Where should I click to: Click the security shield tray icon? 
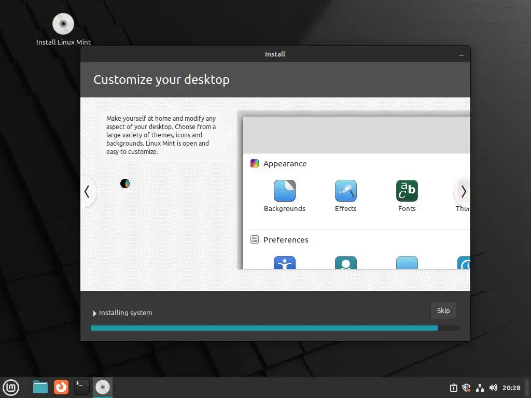[466, 388]
